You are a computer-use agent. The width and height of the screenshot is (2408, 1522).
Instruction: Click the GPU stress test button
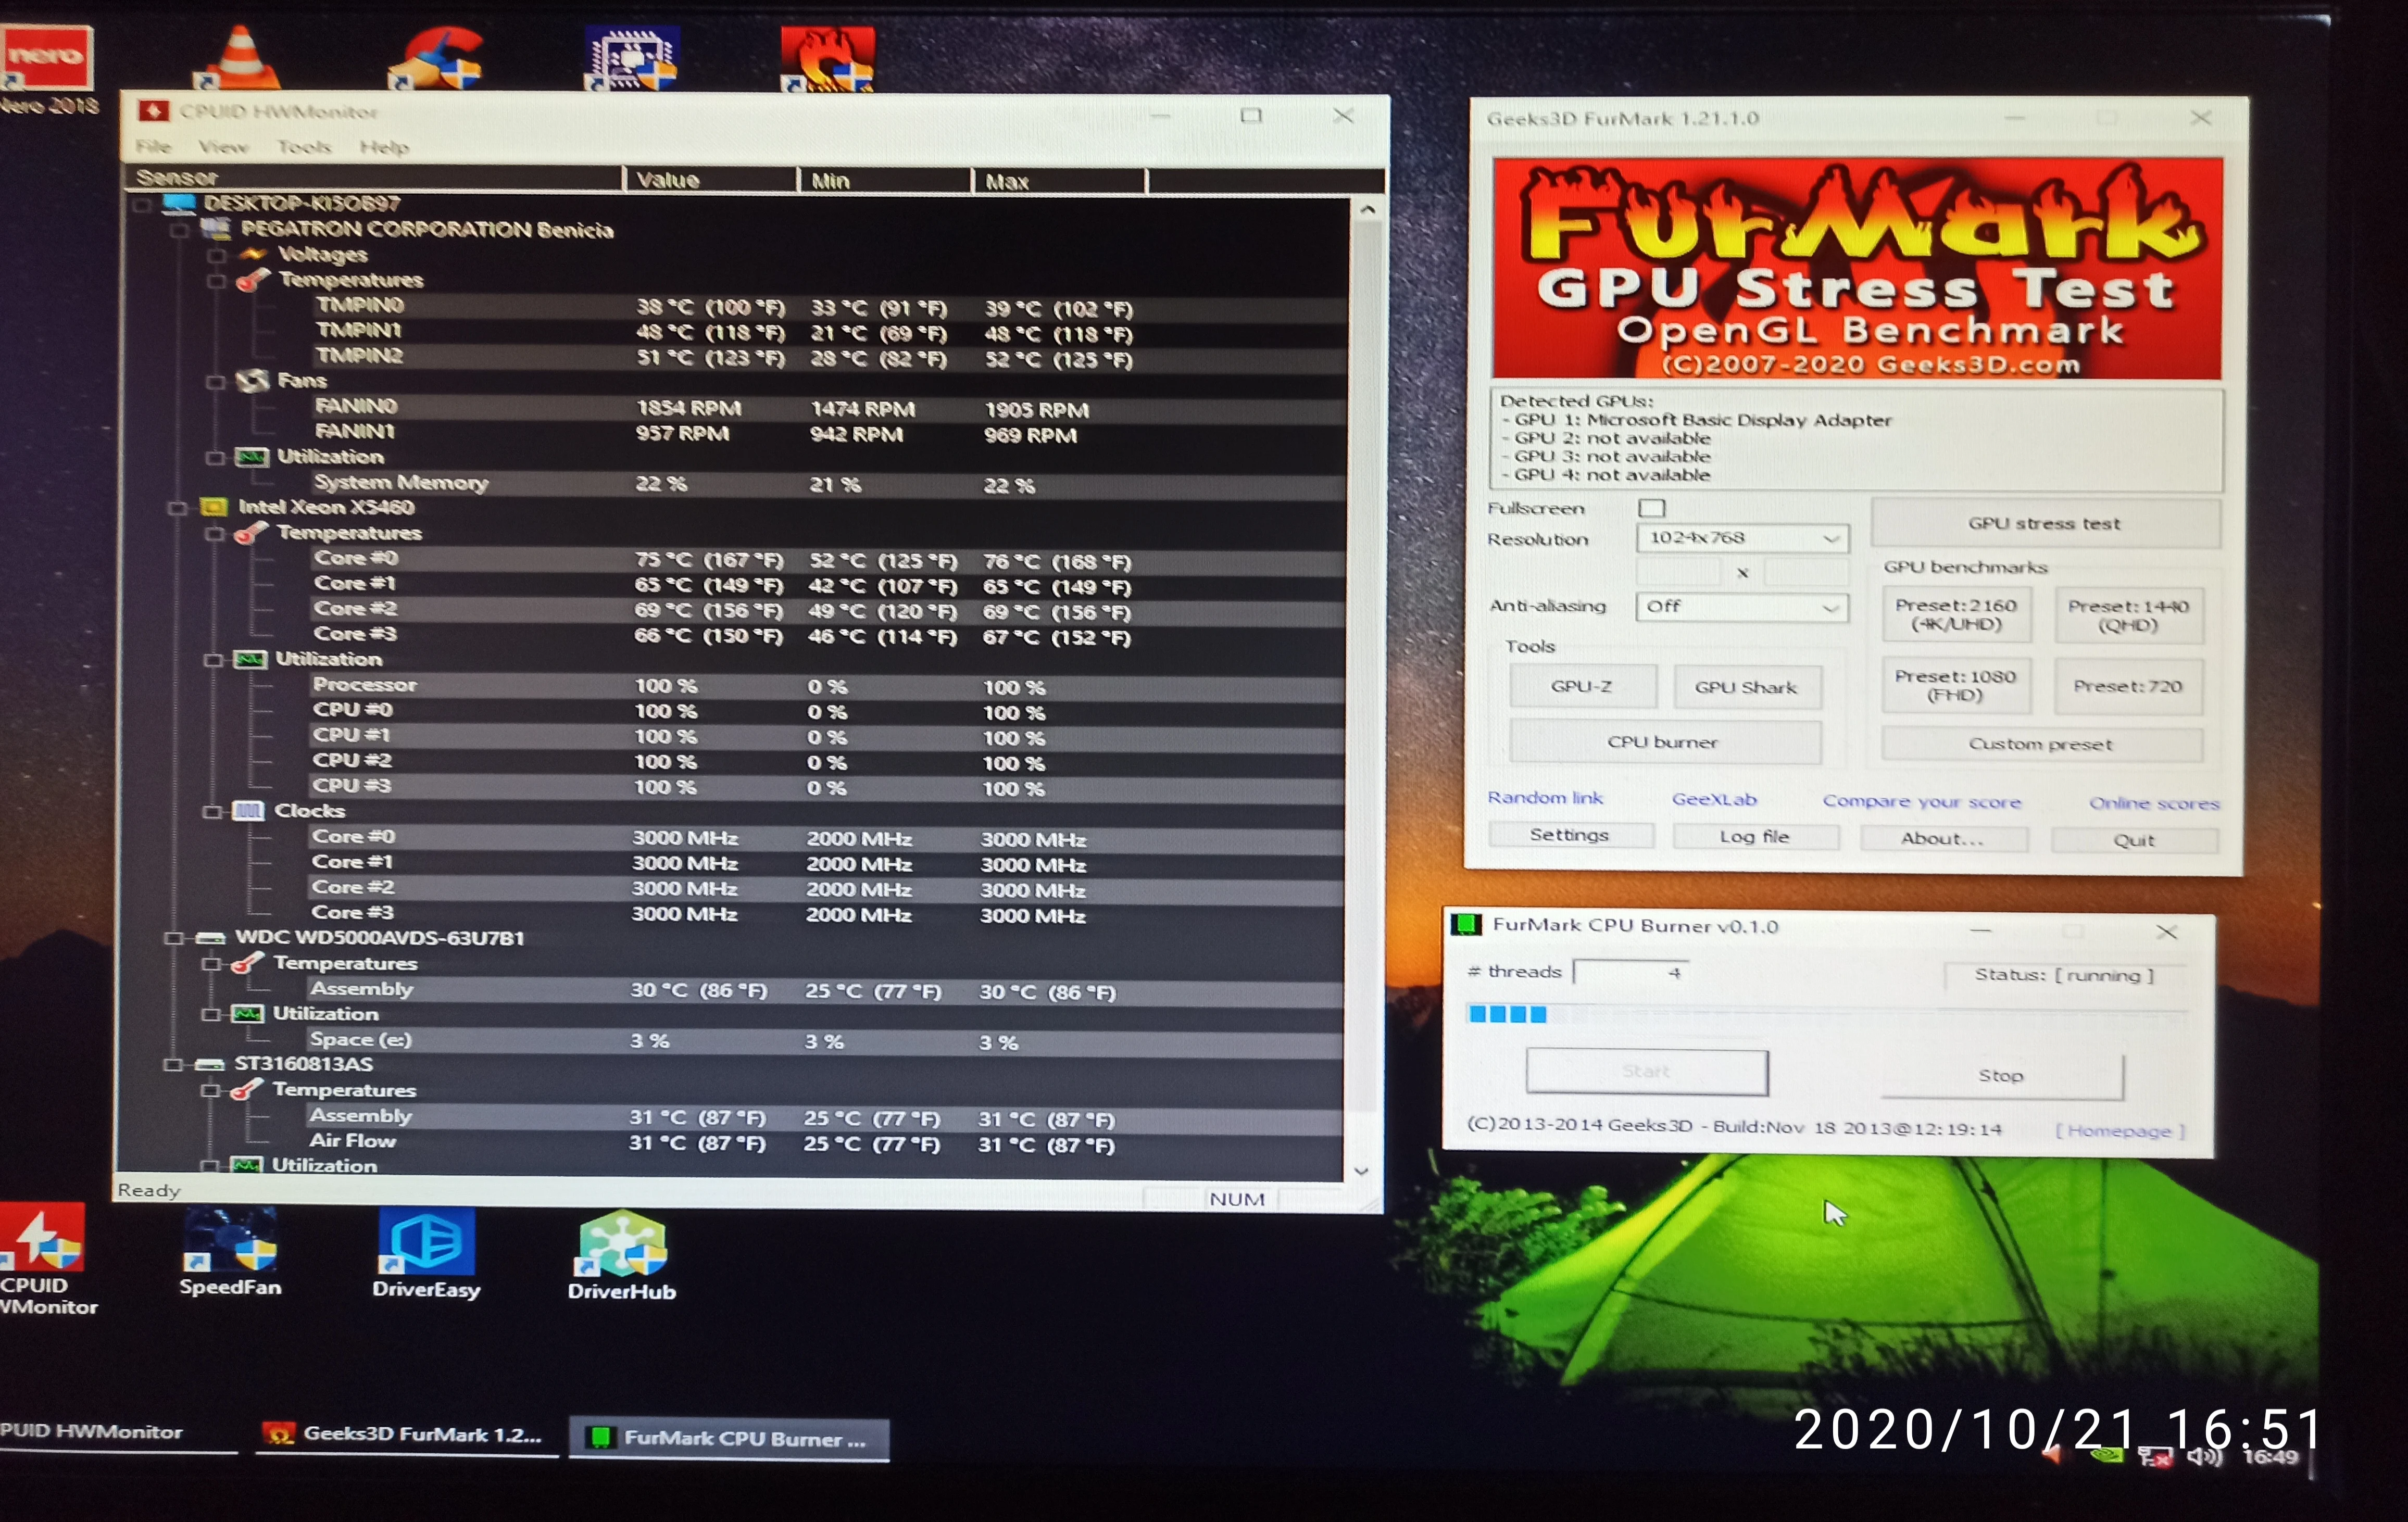coord(2044,524)
